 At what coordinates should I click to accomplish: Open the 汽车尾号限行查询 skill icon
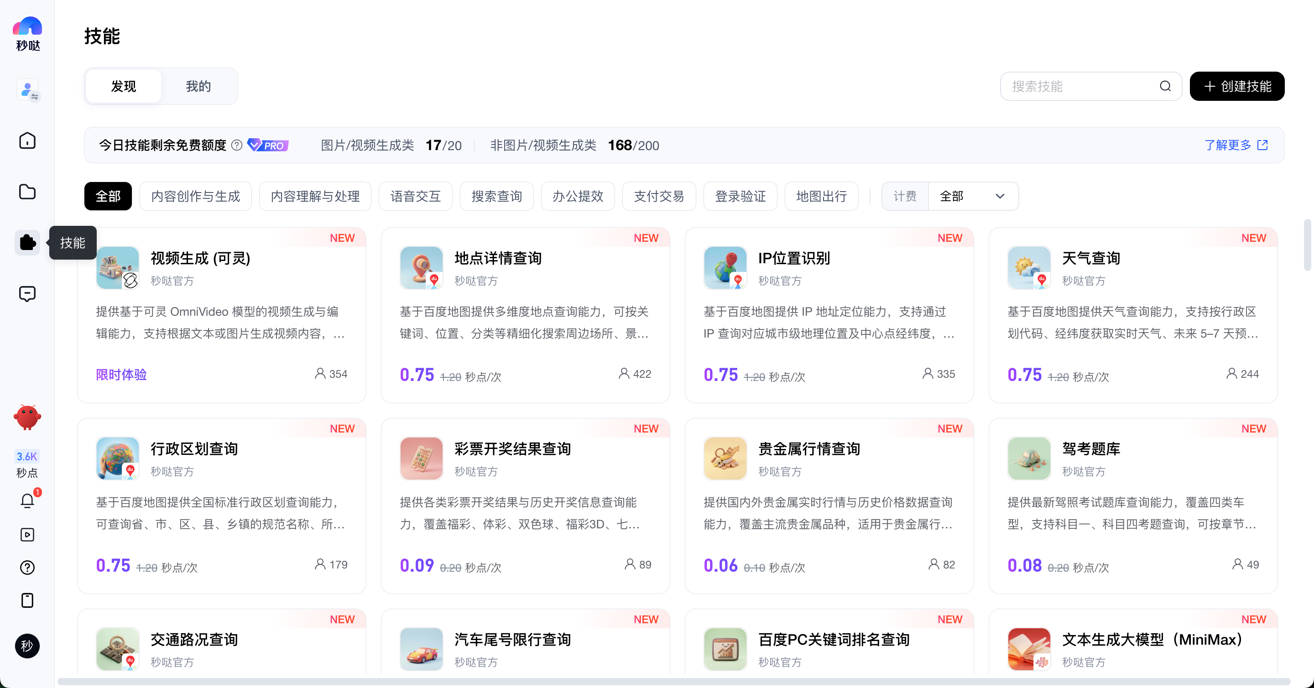pos(421,649)
